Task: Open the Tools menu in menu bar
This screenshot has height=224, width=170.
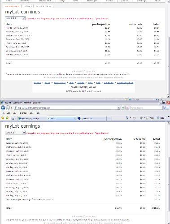Action: (31, 113)
